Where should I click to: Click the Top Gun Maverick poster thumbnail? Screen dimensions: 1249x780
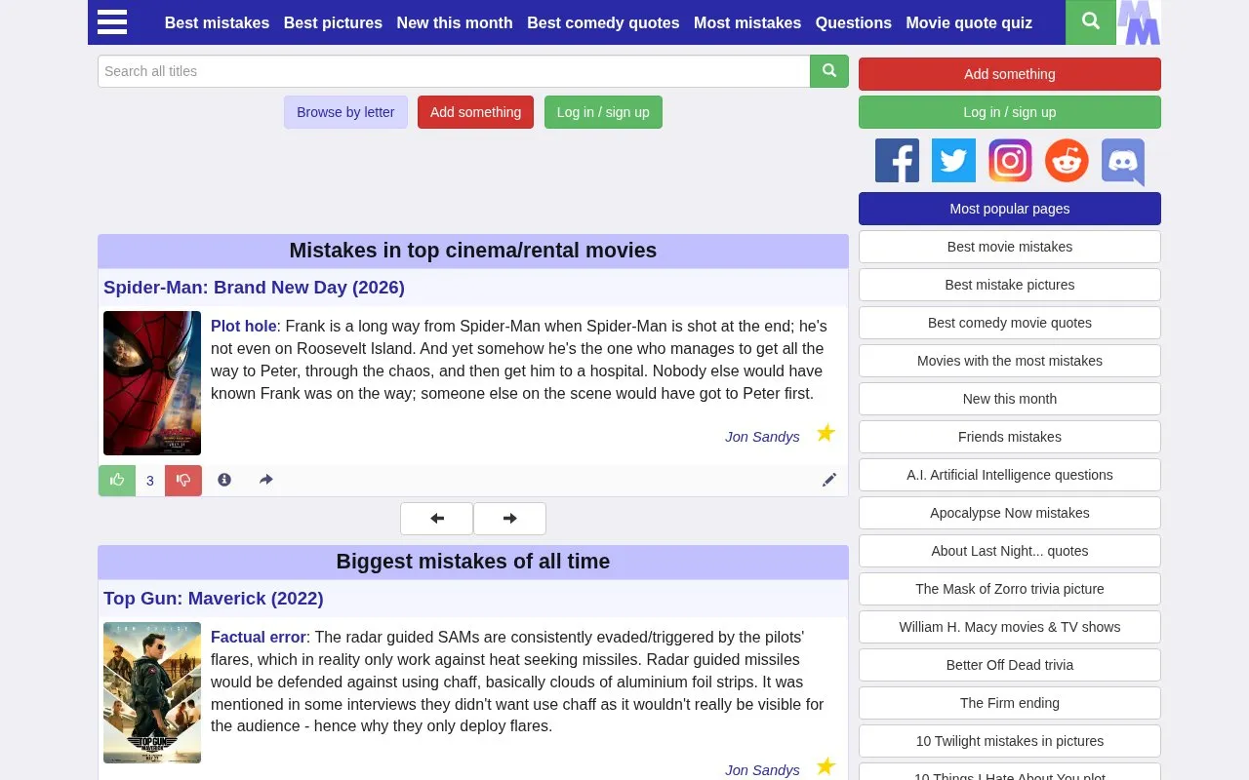(152, 692)
